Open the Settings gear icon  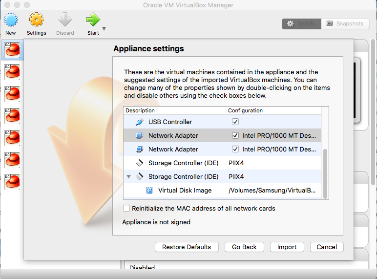36,20
